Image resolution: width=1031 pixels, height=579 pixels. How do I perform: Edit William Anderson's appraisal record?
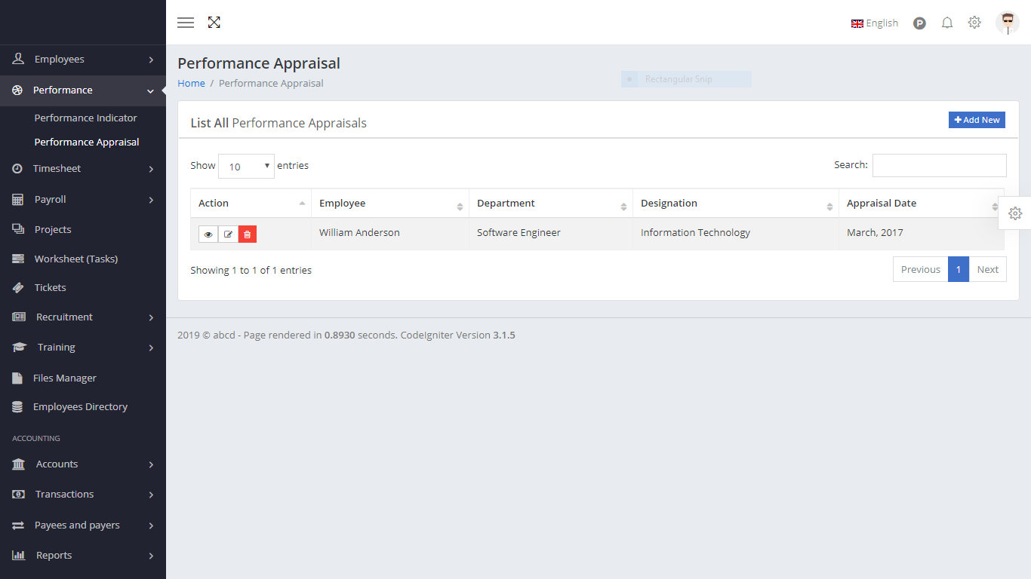click(228, 234)
